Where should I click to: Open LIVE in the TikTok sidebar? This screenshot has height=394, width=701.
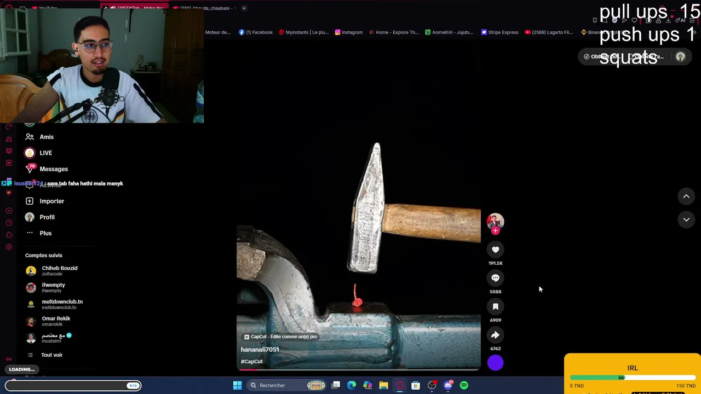pos(38,153)
